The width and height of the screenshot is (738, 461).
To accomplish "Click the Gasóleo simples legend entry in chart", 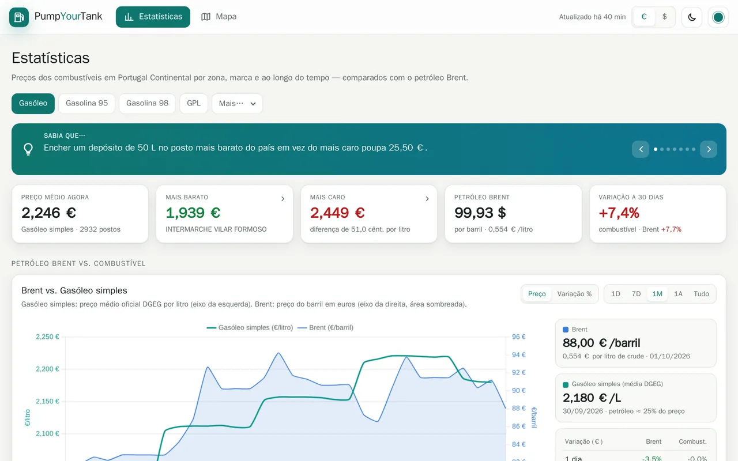I will 250,327.
